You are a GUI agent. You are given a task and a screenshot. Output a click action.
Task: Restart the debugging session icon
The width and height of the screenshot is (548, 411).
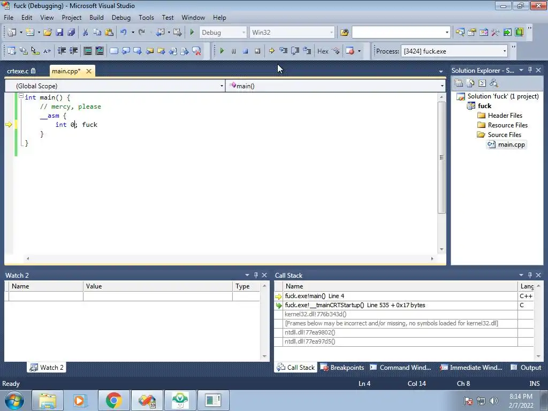pyautogui.click(x=257, y=51)
